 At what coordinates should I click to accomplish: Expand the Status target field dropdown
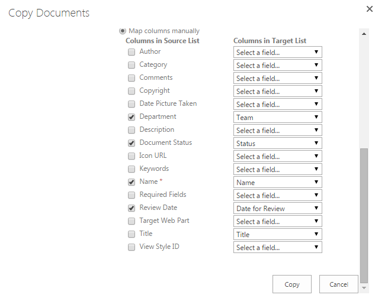coord(278,143)
